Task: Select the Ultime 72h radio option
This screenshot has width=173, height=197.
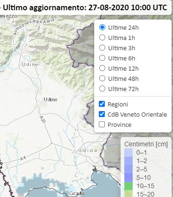Action: (x=102, y=89)
